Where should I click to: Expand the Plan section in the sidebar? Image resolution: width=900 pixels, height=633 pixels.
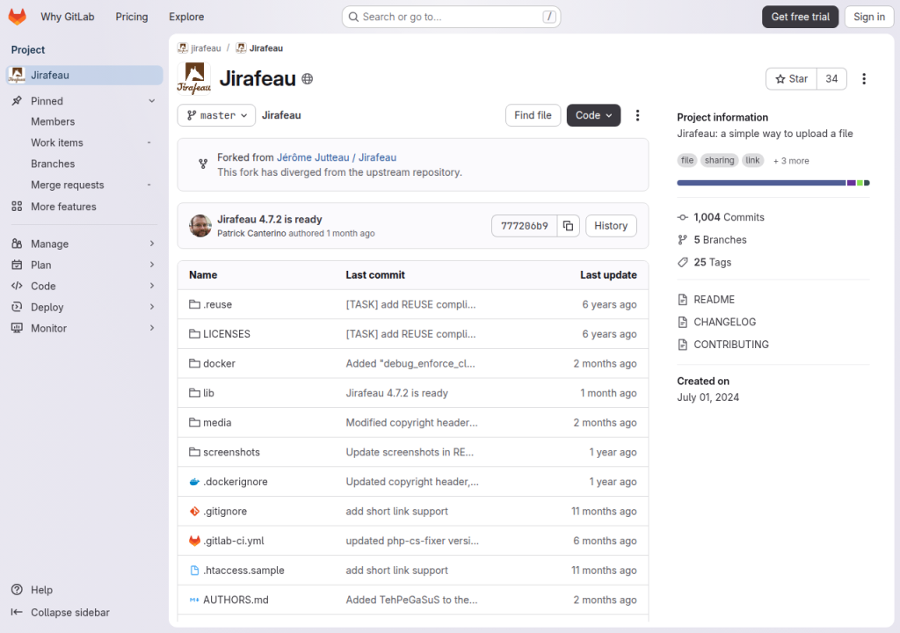(x=83, y=265)
